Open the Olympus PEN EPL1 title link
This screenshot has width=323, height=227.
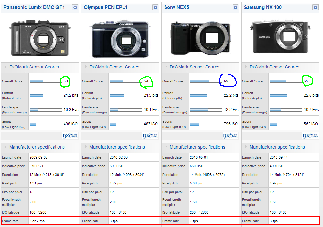(106, 7)
